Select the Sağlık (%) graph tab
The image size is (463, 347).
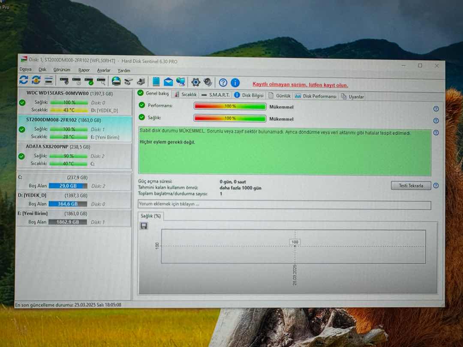point(150,216)
